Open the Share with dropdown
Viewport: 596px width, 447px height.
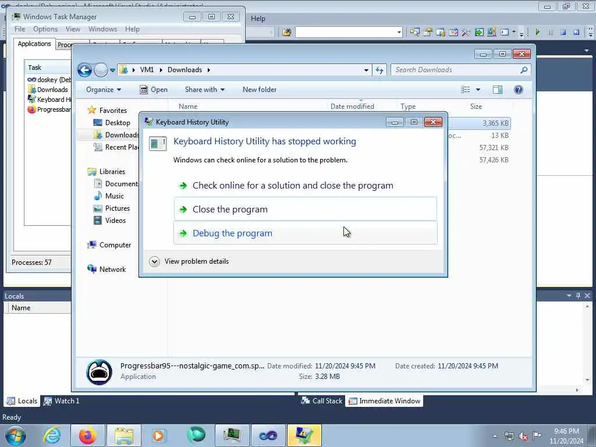click(204, 90)
